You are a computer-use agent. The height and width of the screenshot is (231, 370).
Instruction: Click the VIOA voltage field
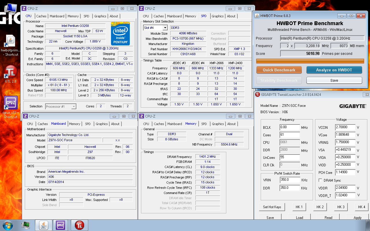(345, 157)
